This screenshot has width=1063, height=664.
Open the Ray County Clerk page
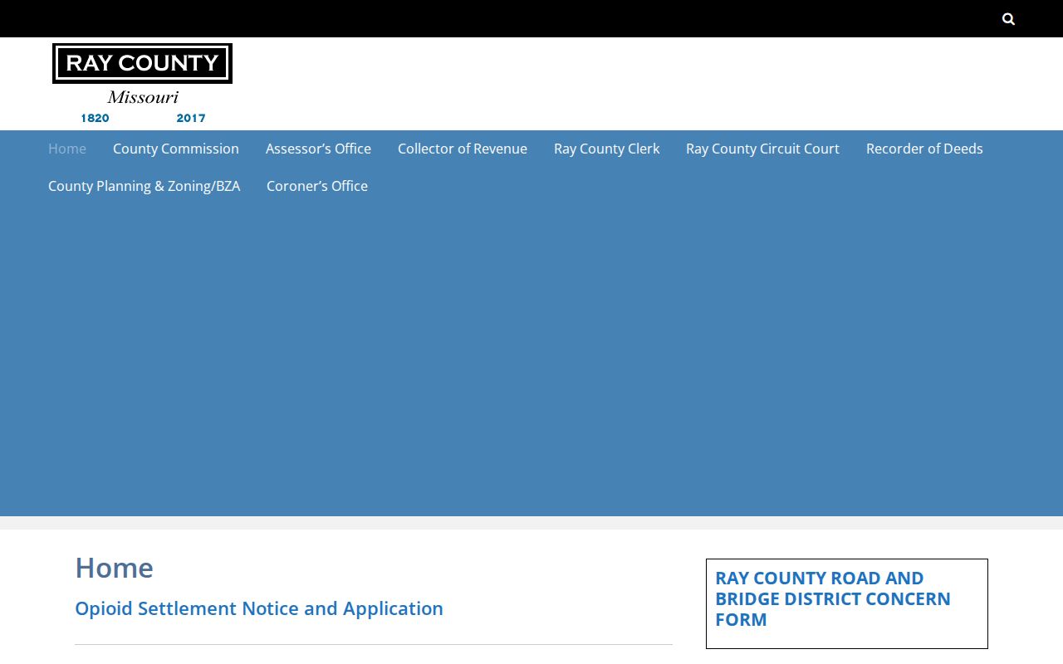click(607, 149)
